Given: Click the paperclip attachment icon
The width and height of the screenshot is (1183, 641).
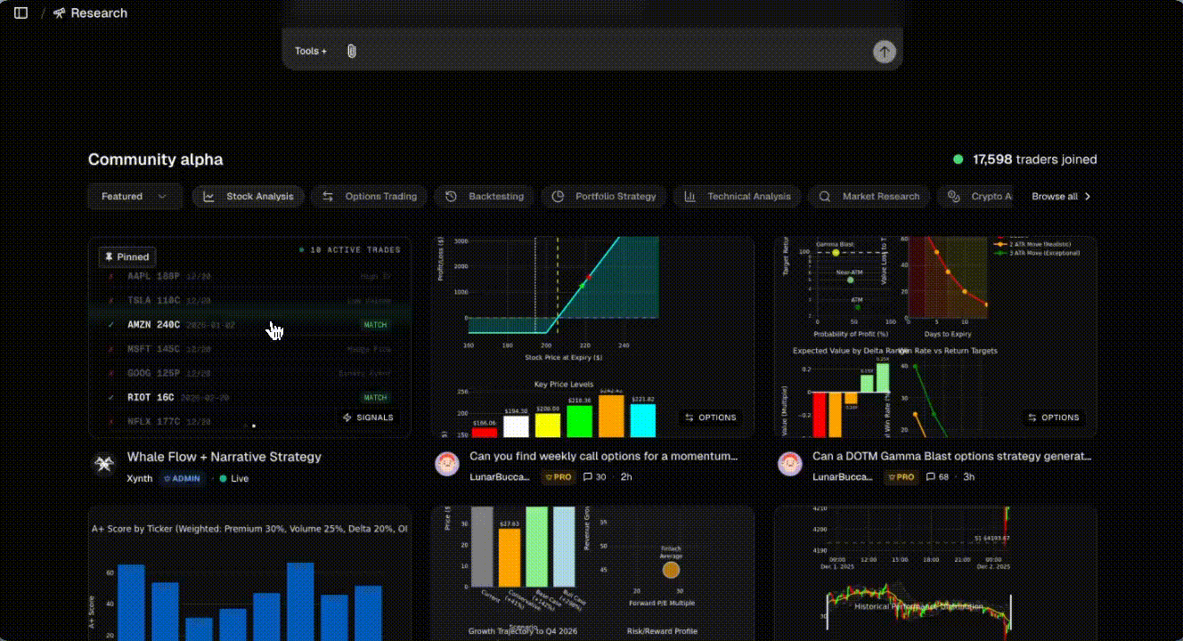Looking at the screenshot, I should 352,52.
